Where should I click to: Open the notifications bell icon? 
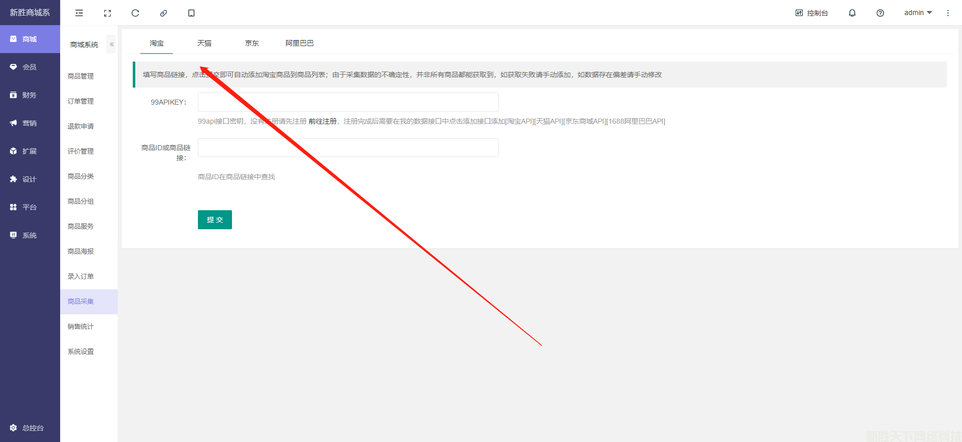coord(852,13)
